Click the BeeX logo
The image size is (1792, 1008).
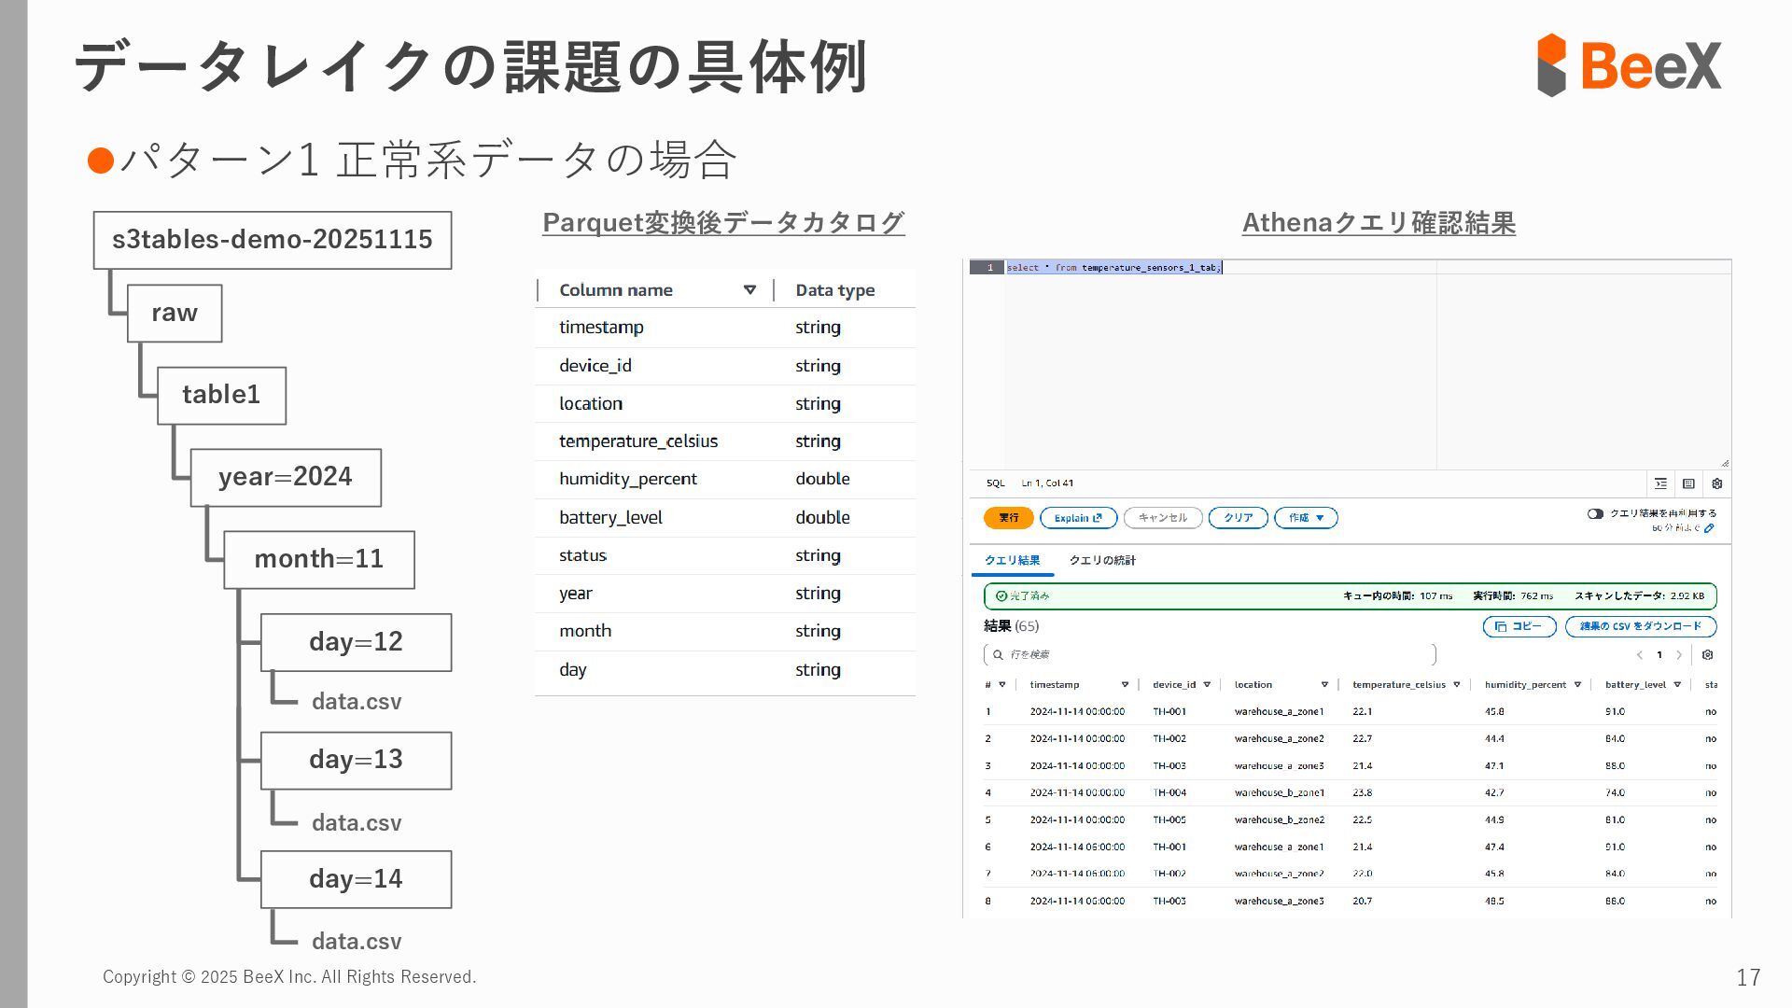click(x=1629, y=65)
